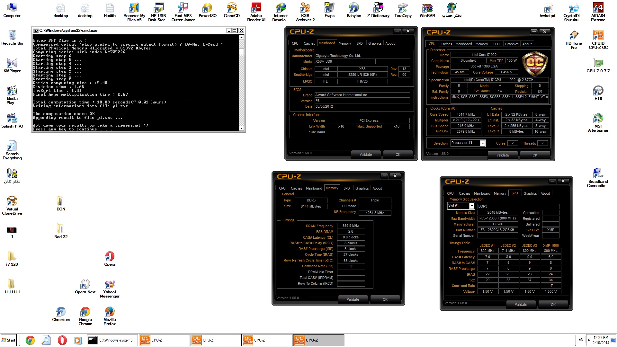This screenshot has width=617, height=347.
Task: Launch Mozilla Firefox from desktop
Action: 110,316
